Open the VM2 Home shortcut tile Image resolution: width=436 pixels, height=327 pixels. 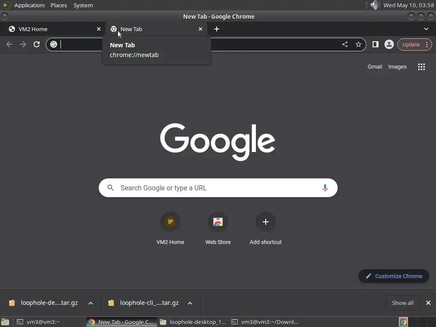pyautogui.click(x=170, y=229)
